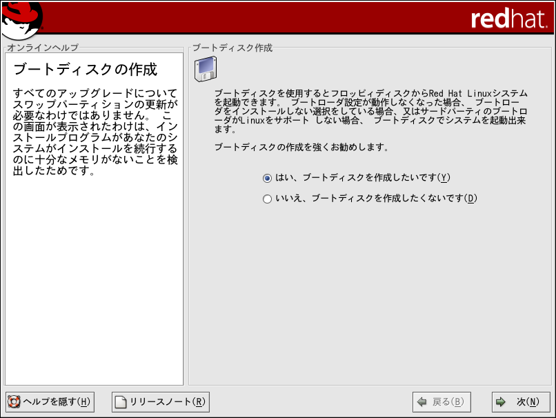The width and height of the screenshot is (556, 418).
Task: Hide help using the ヘルプを隠す(H) label
Action: click(57, 402)
